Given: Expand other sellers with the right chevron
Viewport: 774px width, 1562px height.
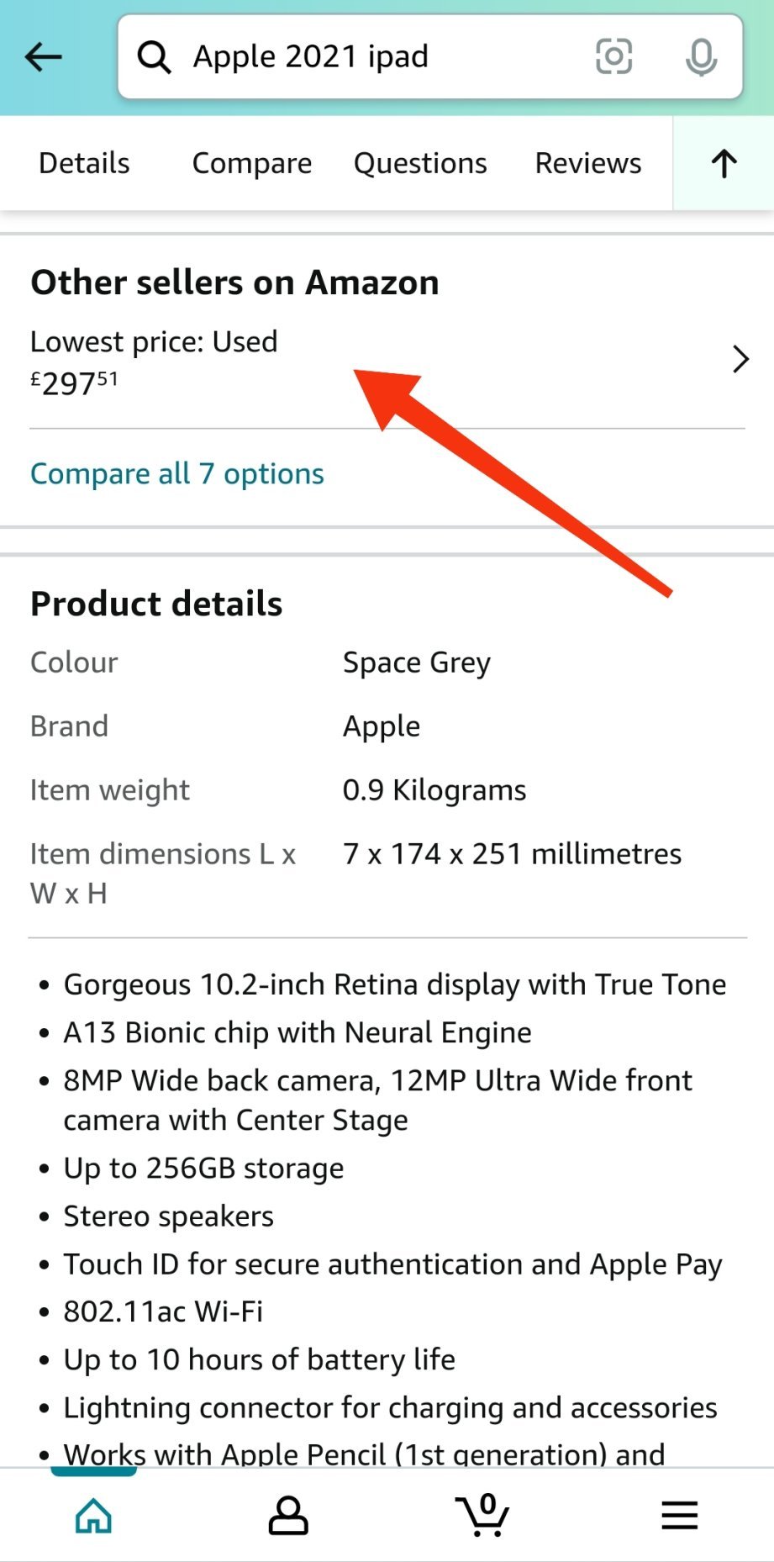Looking at the screenshot, I should [x=740, y=360].
